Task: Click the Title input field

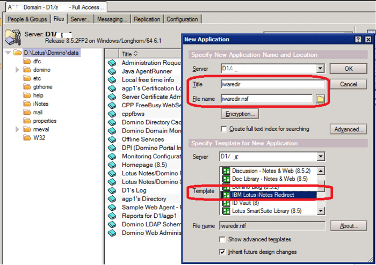Action: tap(273, 84)
